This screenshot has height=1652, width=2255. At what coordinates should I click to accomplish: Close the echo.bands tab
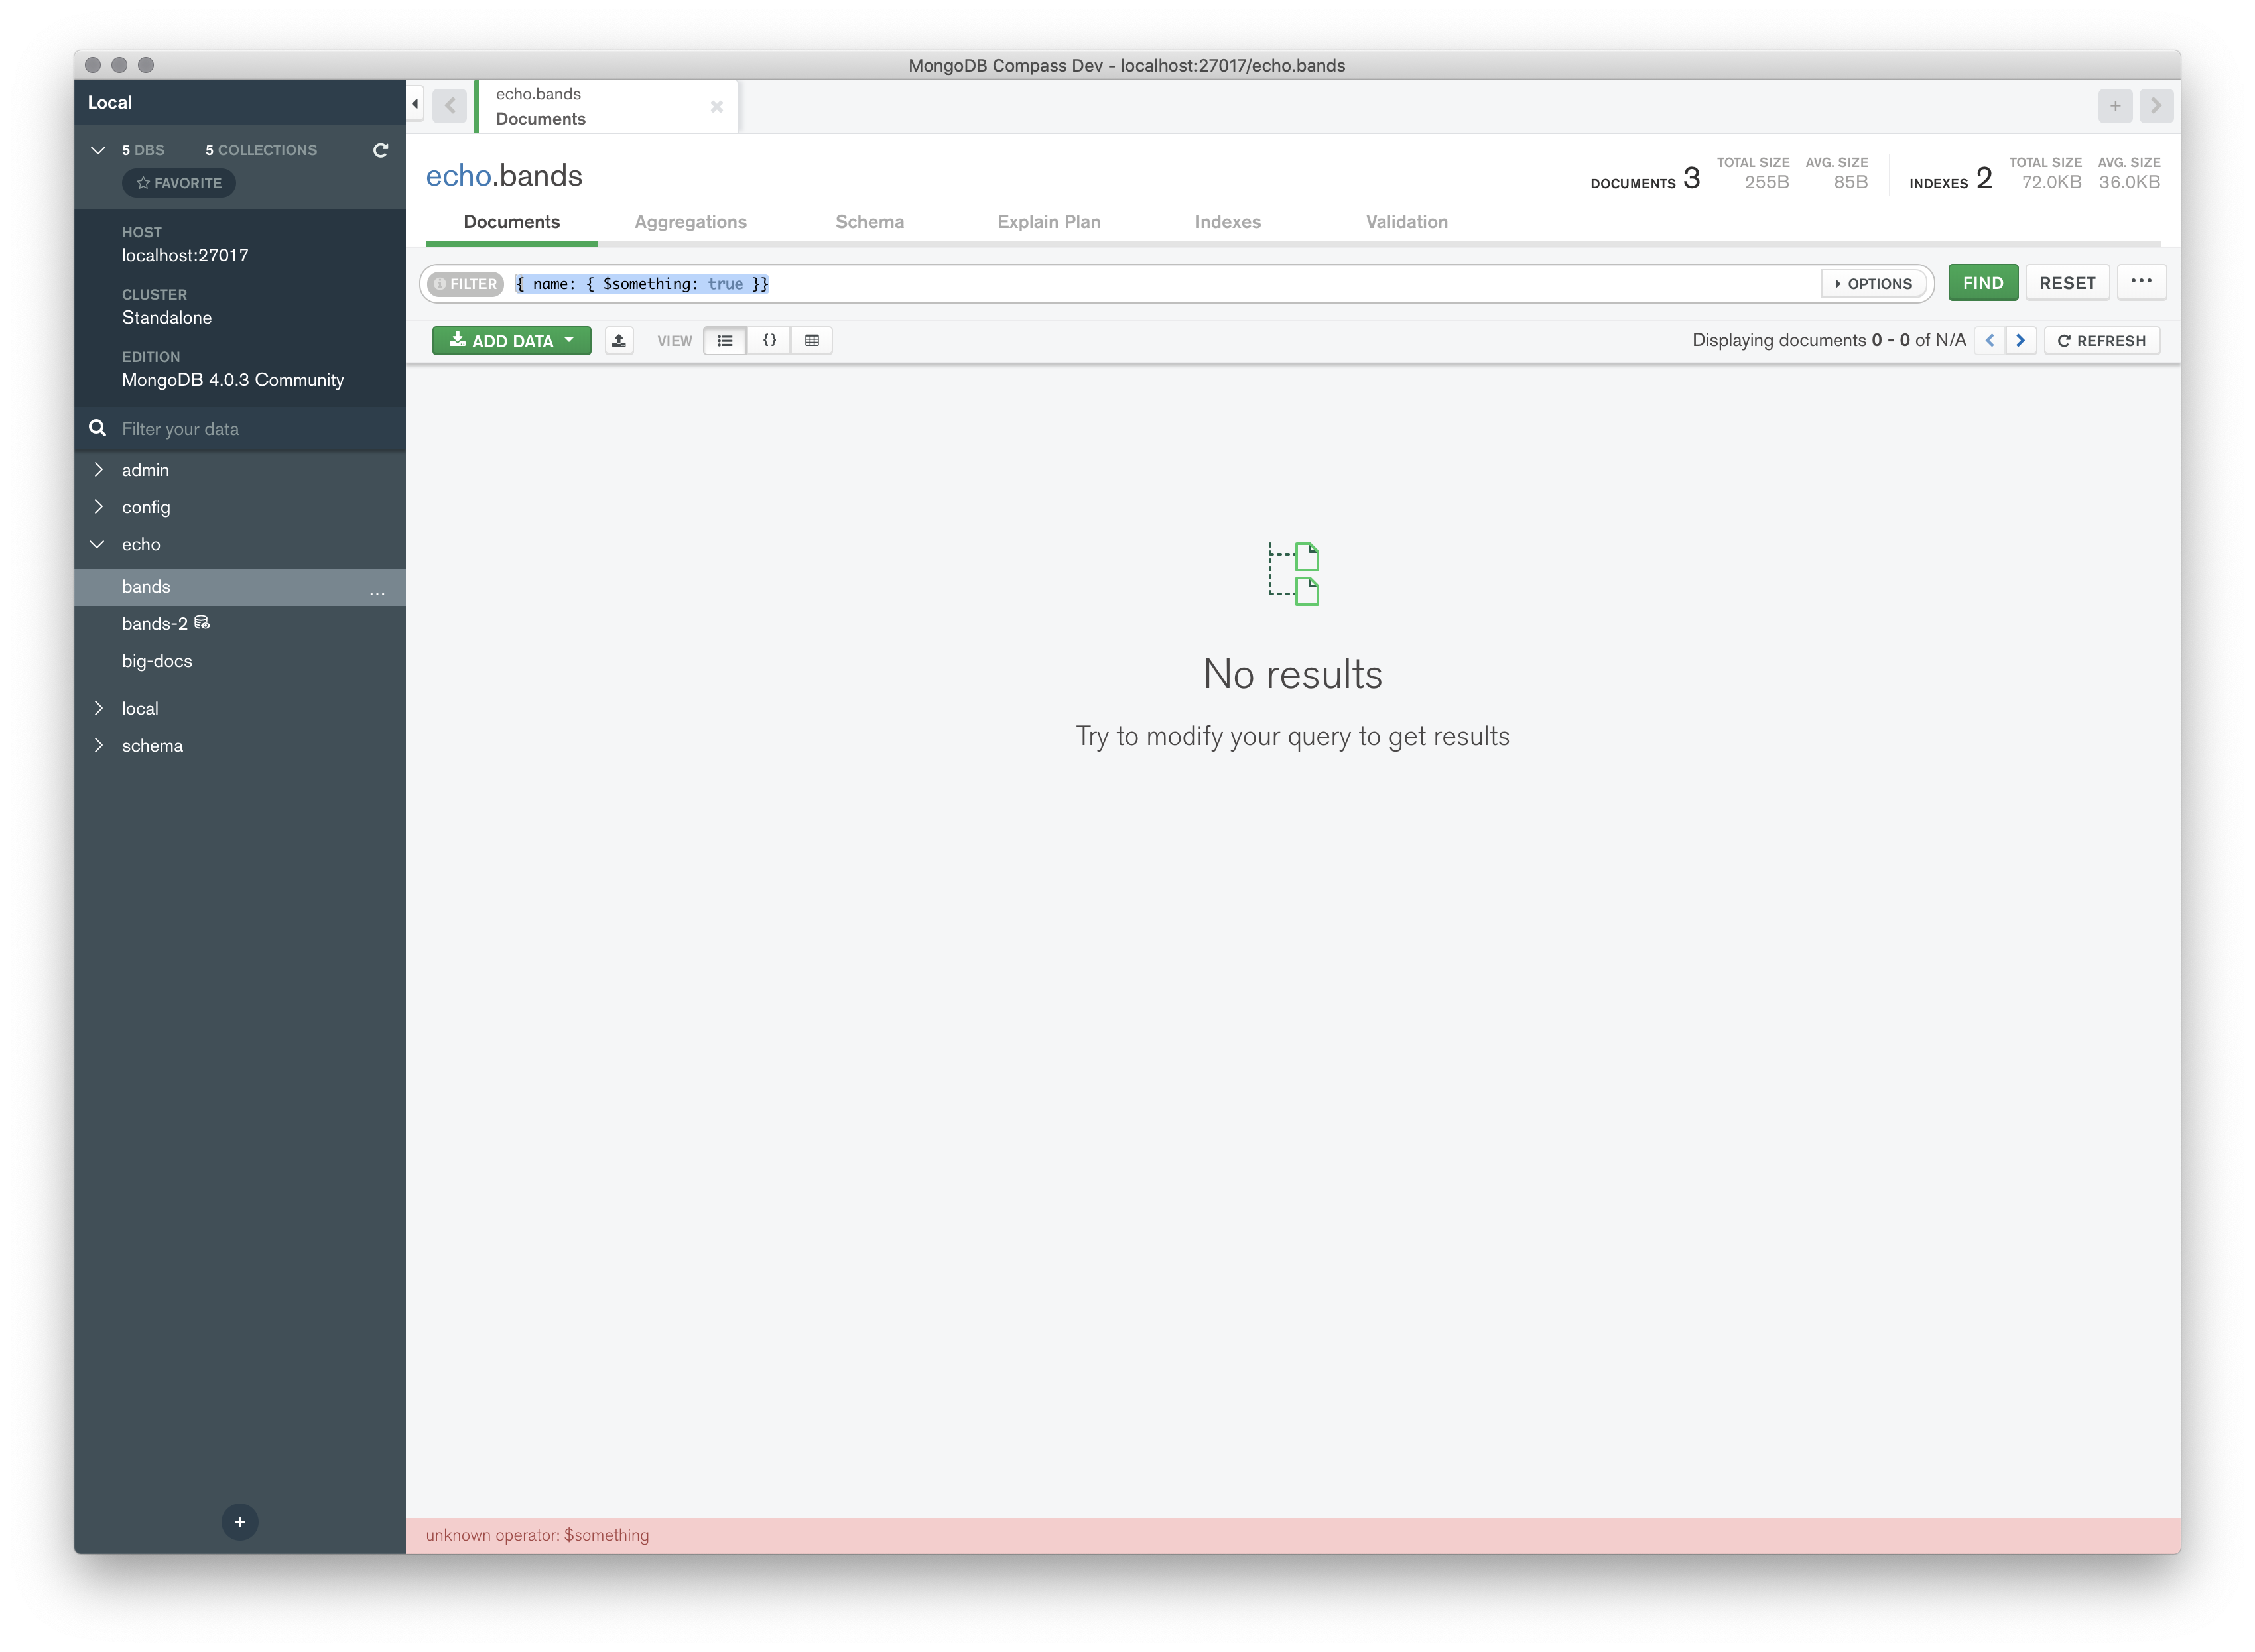click(x=716, y=107)
